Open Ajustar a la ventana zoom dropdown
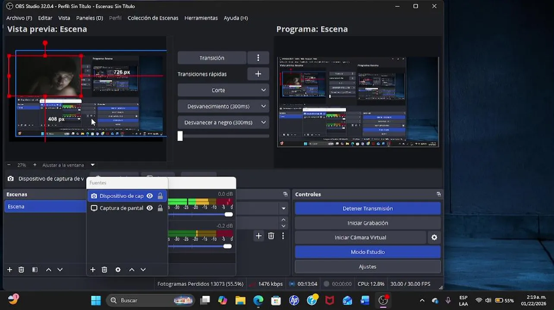Image resolution: width=554 pixels, height=310 pixels. (x=92, y=165)
